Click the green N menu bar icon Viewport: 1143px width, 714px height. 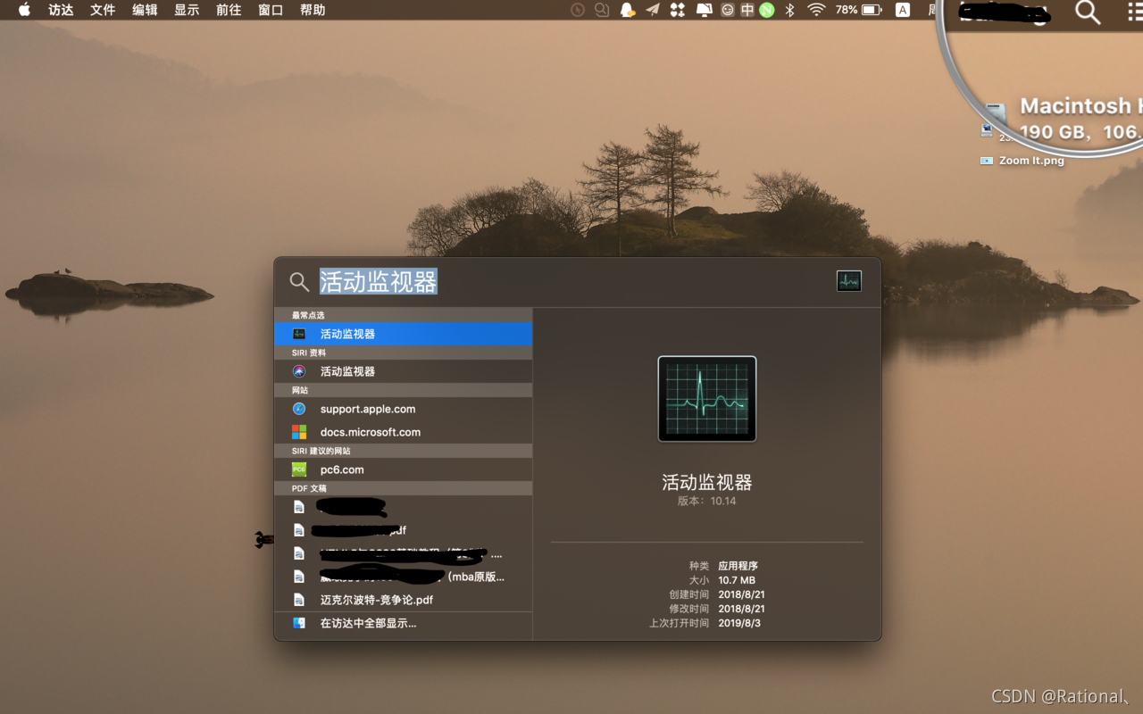tap(767, 10)
